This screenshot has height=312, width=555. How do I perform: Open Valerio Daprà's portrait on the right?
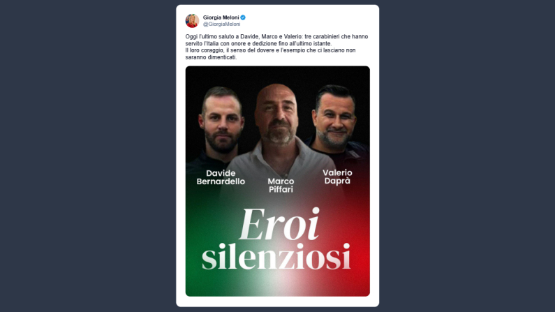pos(334,119)
